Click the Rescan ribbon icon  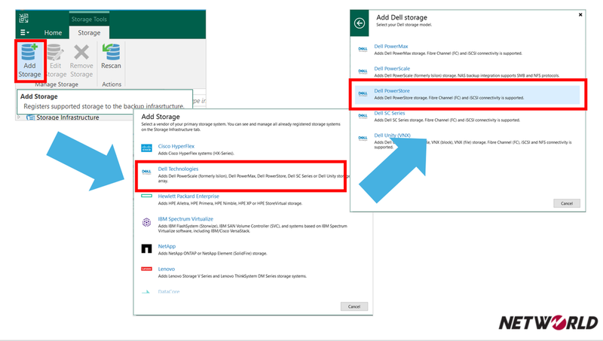tap(111, 53)
